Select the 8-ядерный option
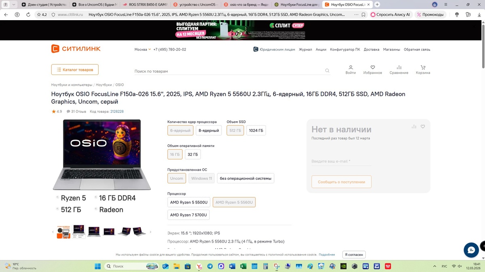The height and width of the screenshot is (272, 485). tap(209, 131)
